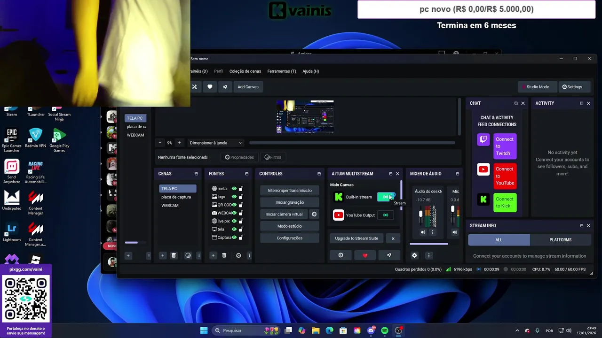Open the Steam desktop shortcut

12,112
